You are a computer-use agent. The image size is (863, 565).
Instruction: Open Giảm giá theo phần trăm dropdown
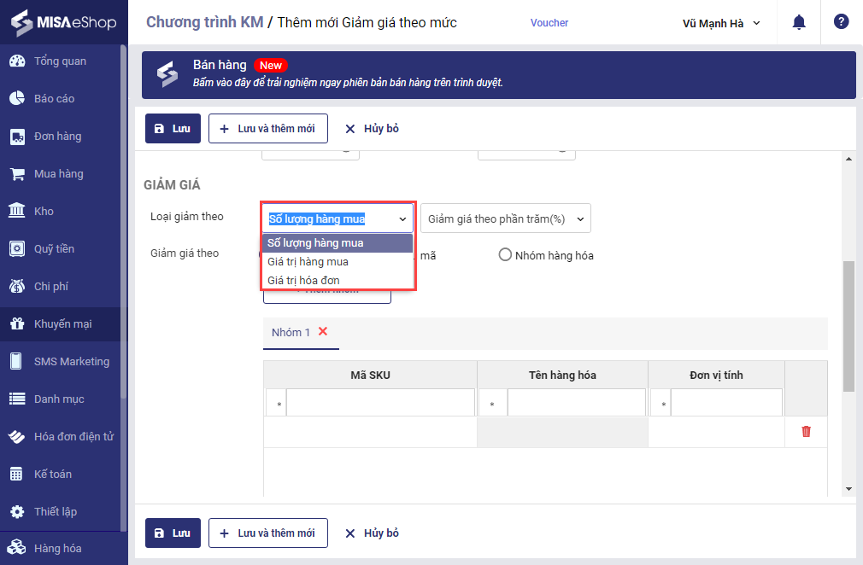(505, 218)
